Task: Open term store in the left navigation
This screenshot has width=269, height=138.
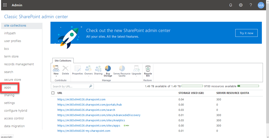Action: pyautogui.click(x=11, y=56)
